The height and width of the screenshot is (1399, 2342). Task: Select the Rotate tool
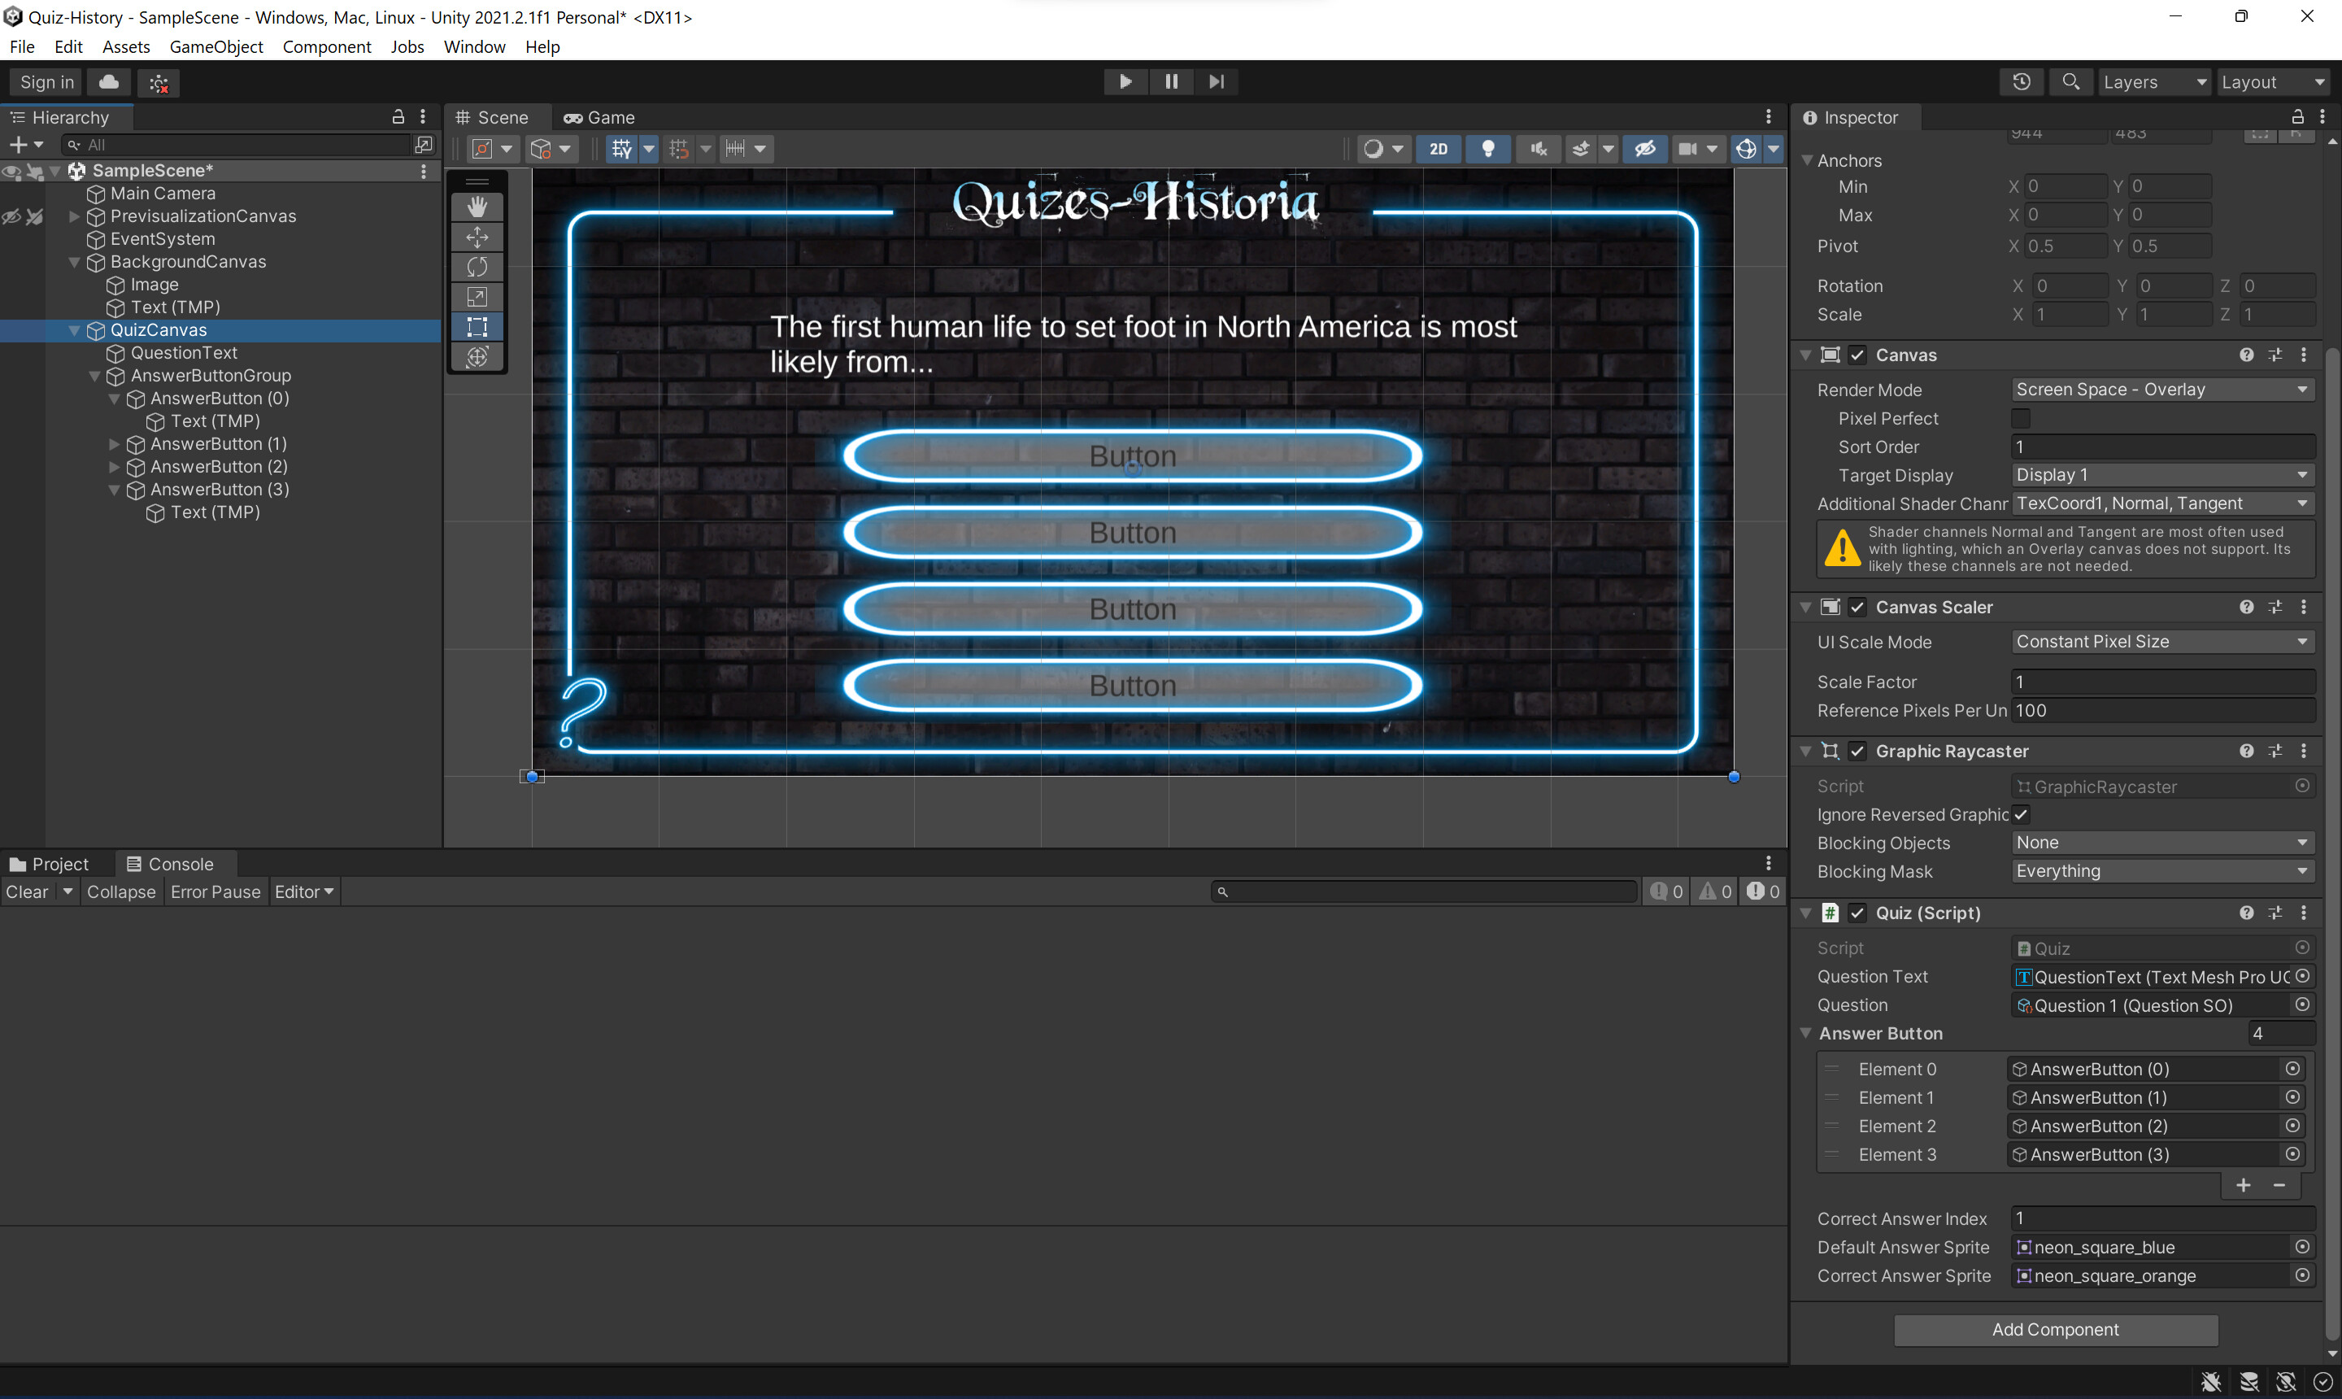pos(477,267)
